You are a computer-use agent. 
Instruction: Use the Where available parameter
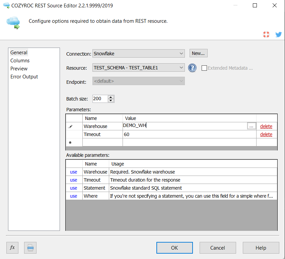point(73,196)
